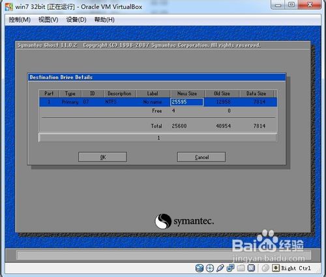Screen dimensions: 326x277
Task: Click the shared folders status icon
Action: [x=241, y=268]
